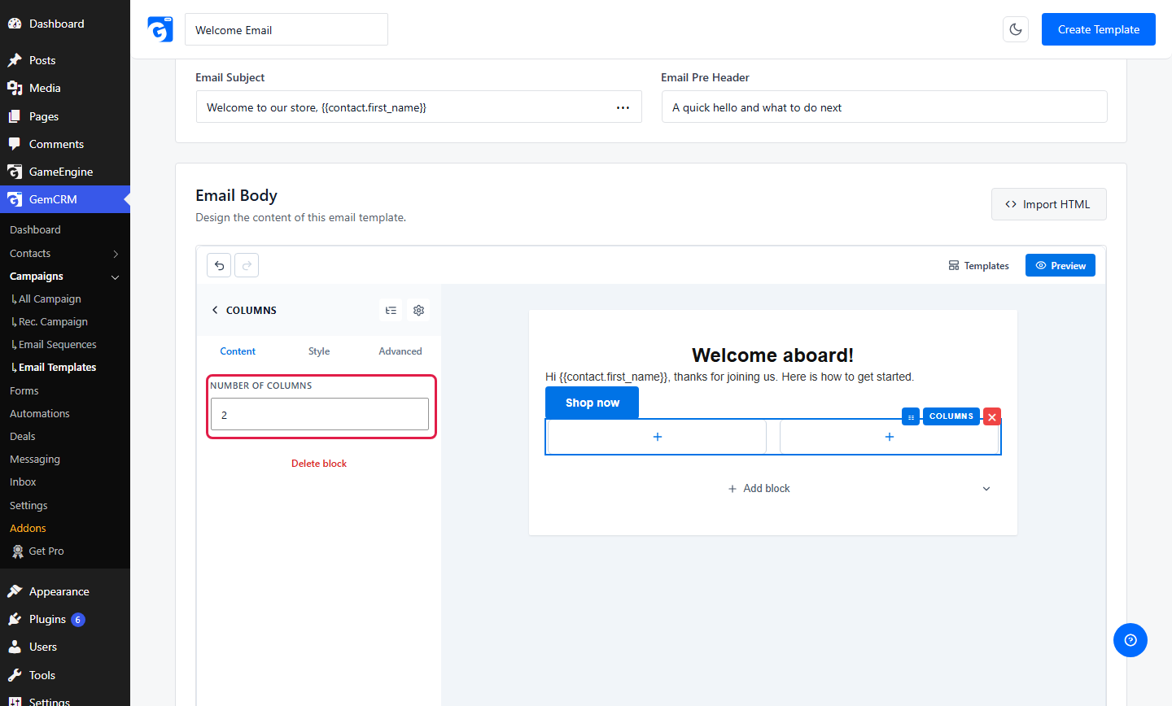Open Email Sequences in GemCRM submenu
The image size is (1172, 706).
click(x=58, y=345)
